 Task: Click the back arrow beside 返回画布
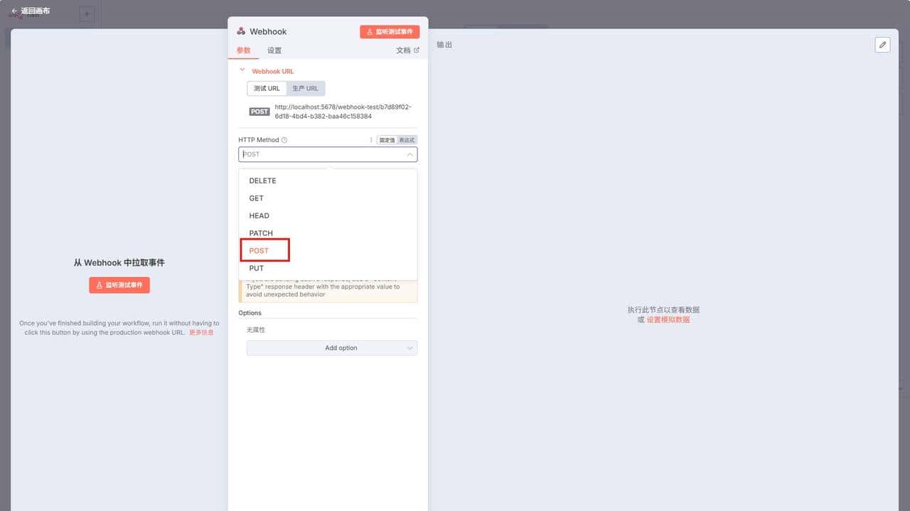(13, 11)
